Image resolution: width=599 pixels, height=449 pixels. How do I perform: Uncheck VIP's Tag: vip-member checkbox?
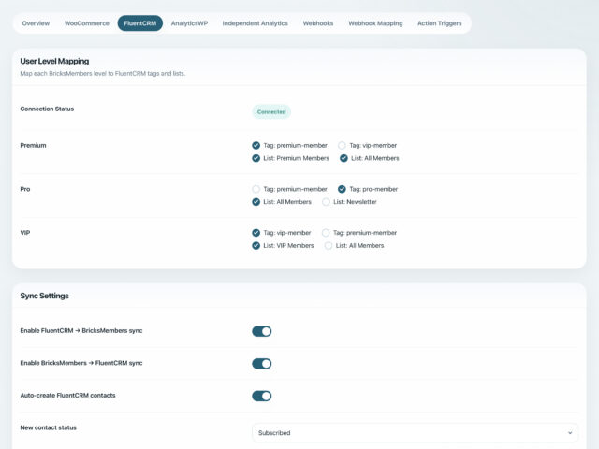tap(256, 233)
